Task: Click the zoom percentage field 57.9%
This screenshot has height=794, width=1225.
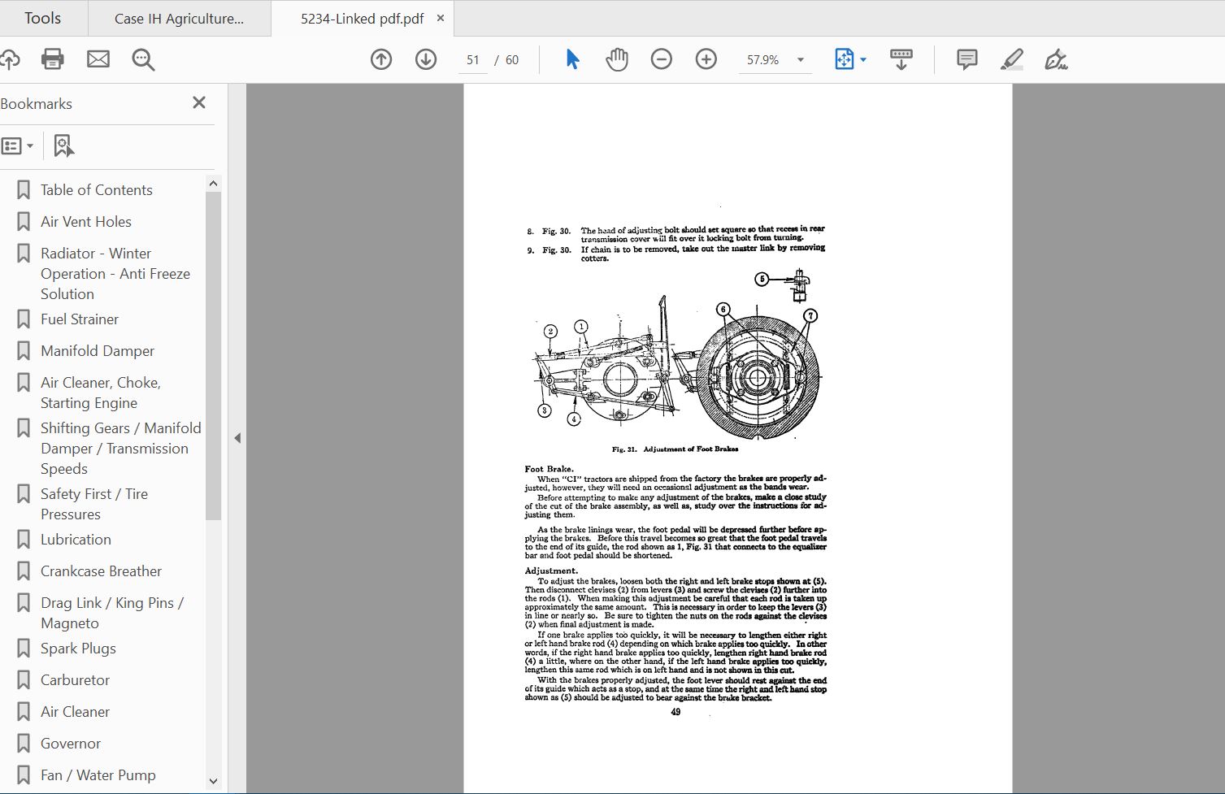Action: click(x=762, y=60)
